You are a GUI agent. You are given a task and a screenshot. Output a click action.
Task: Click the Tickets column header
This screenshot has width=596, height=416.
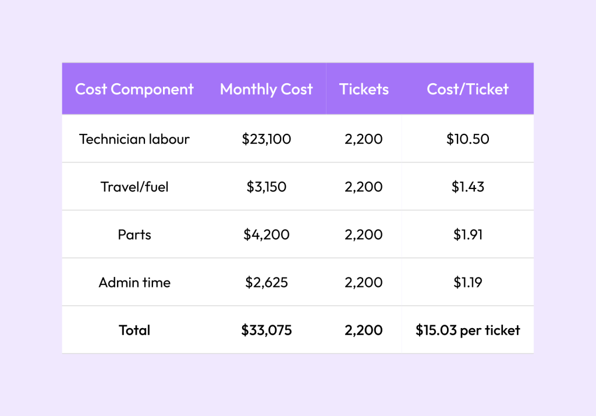[364, 89]
